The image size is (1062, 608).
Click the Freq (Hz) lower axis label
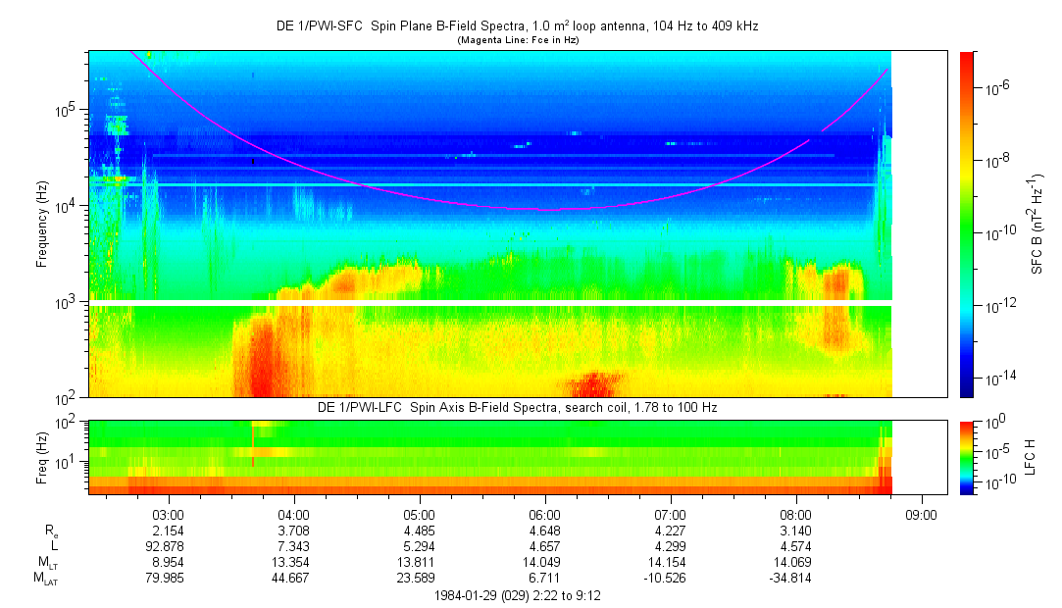click(x=42, y=458)
